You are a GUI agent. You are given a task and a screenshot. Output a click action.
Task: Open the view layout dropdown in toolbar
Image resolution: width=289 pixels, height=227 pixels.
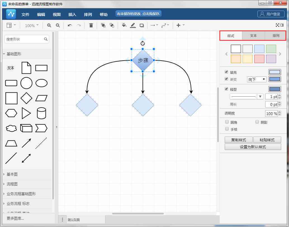click(x=11, y=25)
